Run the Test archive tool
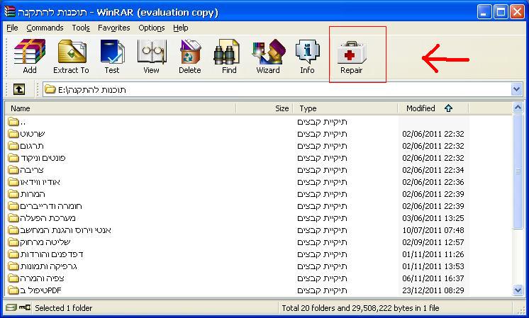529x318 pixels. (x=112, y=51)
